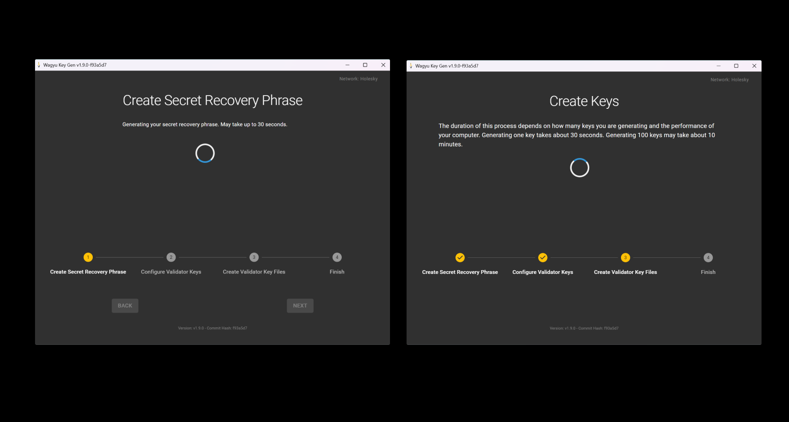Click the key generation duration paragraph
Viewport: 789px width, 422px height.
click(x=577, y=135)
